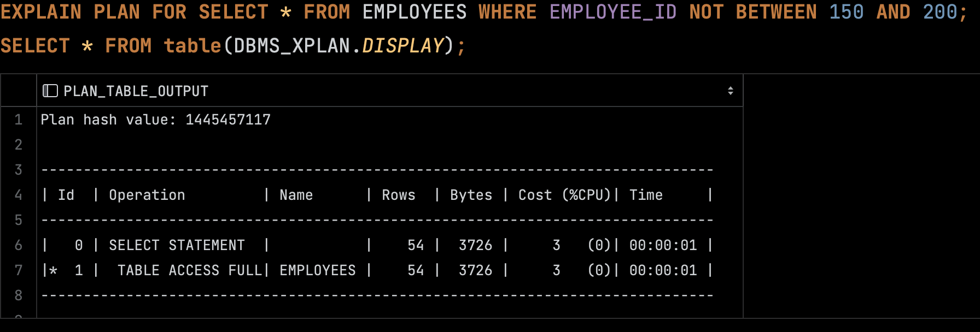This screenshot has width=980, height=332.
Task: Select the "Plan hash value: 1445457117" cell
Action: tap(389, 120)
